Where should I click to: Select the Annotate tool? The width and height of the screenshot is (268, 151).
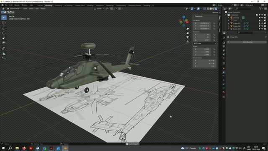click(4, 49)
